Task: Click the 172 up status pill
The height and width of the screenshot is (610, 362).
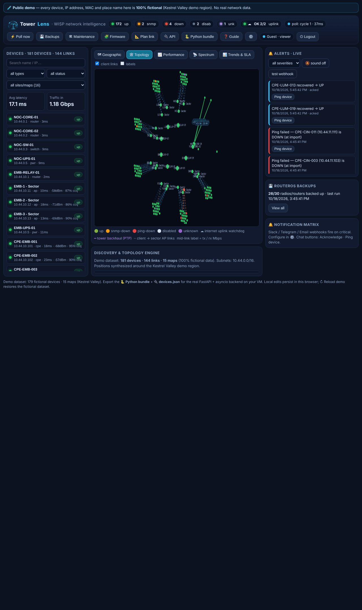Action: point(120,24)
